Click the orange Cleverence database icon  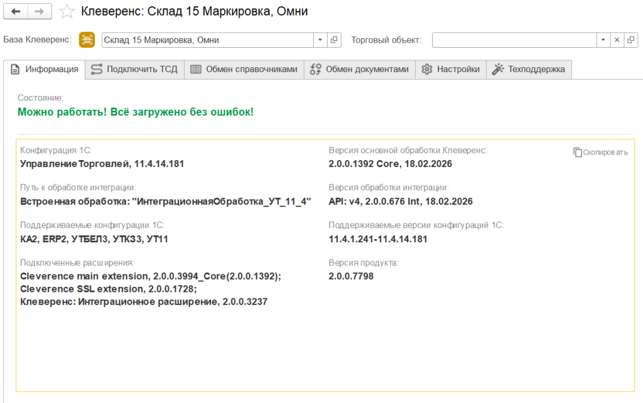[87, 40]
